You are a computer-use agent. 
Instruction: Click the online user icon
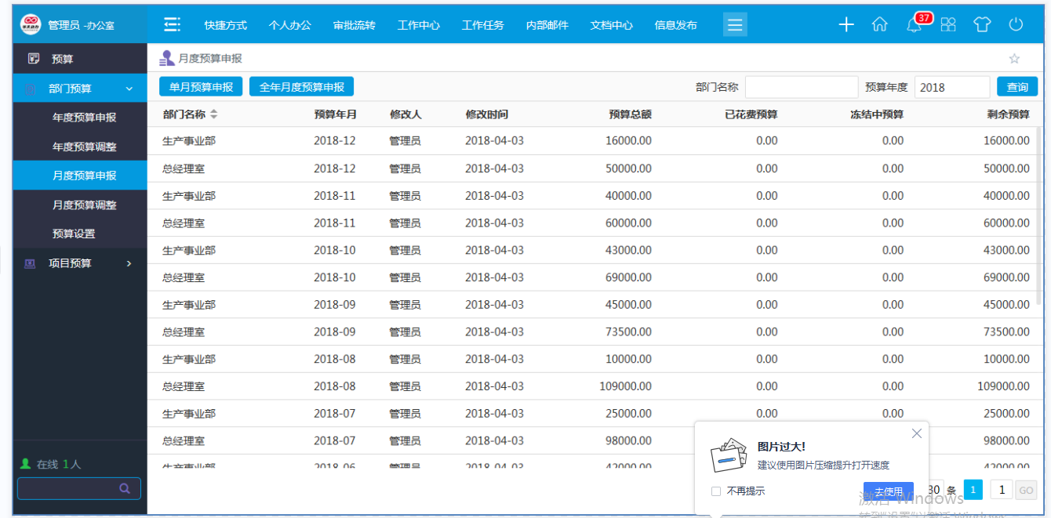(25, 464)
